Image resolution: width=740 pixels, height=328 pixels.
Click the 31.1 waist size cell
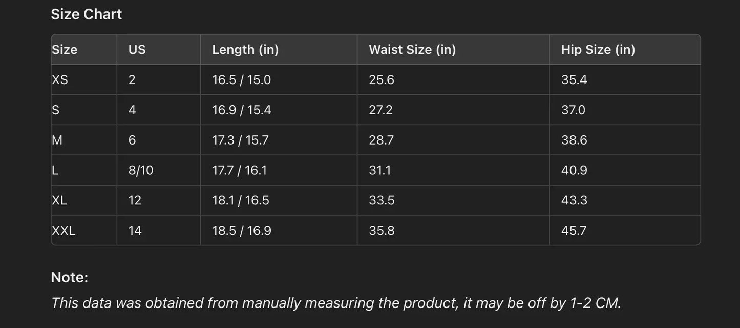(x=379, y=170)
